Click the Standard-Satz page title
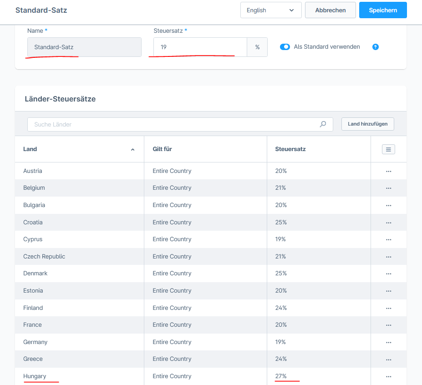This screenshot has width=422, height=385. (41, 10)
